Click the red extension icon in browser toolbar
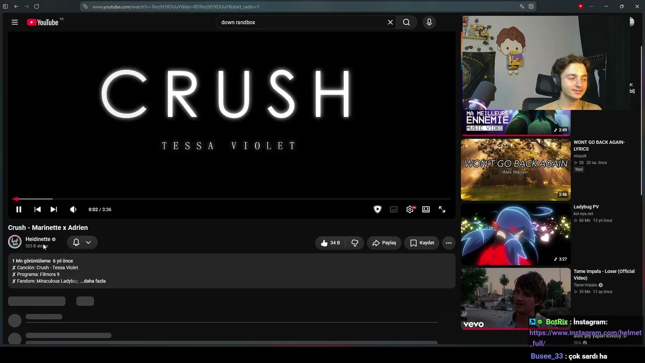Screen dimensions: 645x363 point(580,7)
